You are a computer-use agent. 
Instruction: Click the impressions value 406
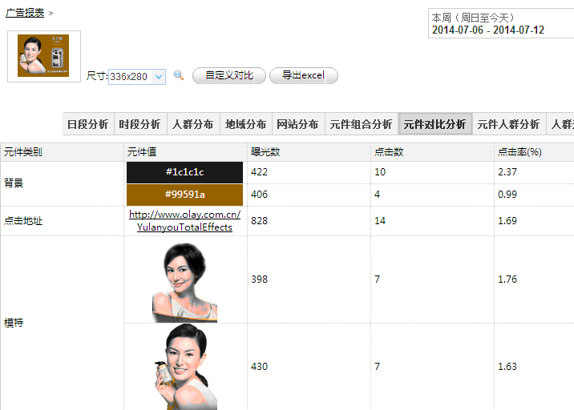point(259,195)
